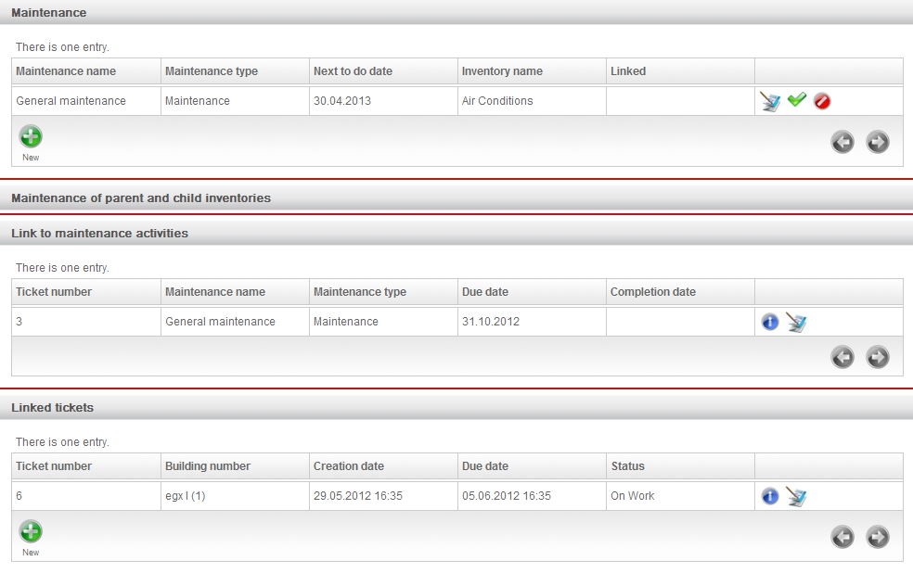Show info for linked ticket 6
913x573 pixels.
770,496
